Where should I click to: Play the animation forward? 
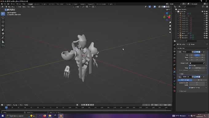89,105
